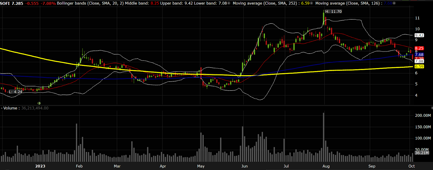Screen dimensions: 433x170
Task: Click the 36.21M volume tag on axis
Action: pos(422,153)
